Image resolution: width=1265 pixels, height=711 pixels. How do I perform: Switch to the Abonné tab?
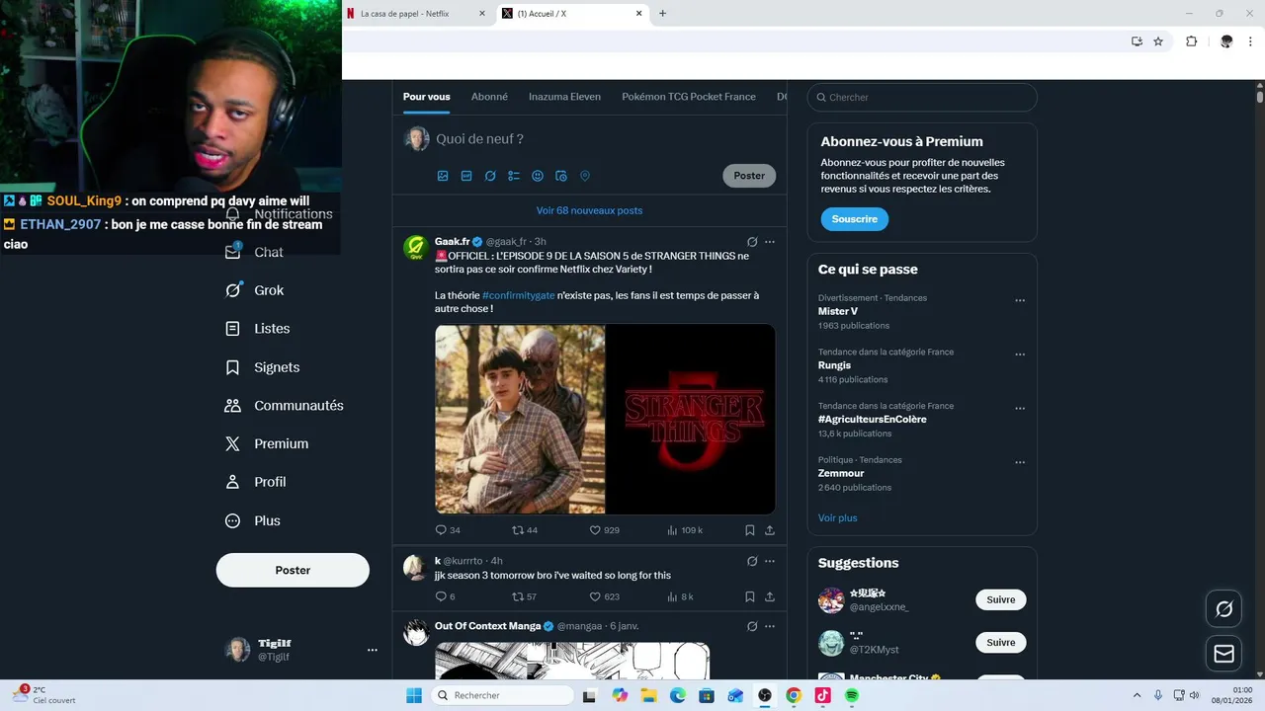click(x=489, y=97)
